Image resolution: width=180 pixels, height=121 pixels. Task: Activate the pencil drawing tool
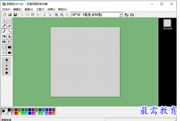click(4, 31)
